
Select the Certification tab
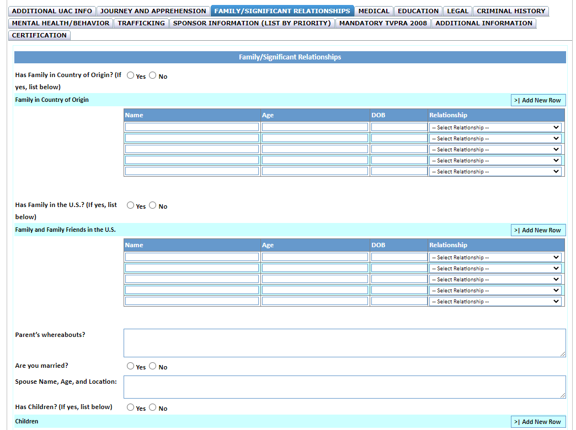39,35
